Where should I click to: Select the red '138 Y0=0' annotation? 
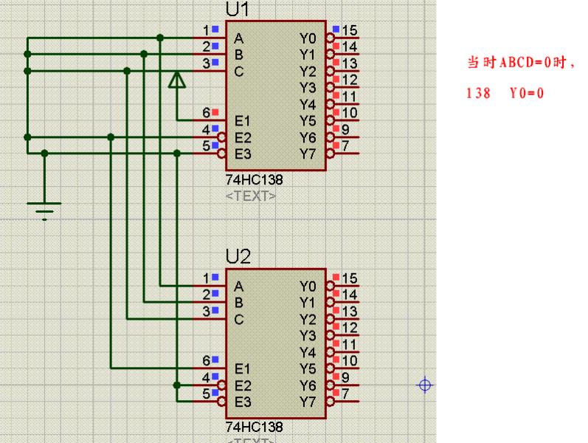(x=505, y=94)
